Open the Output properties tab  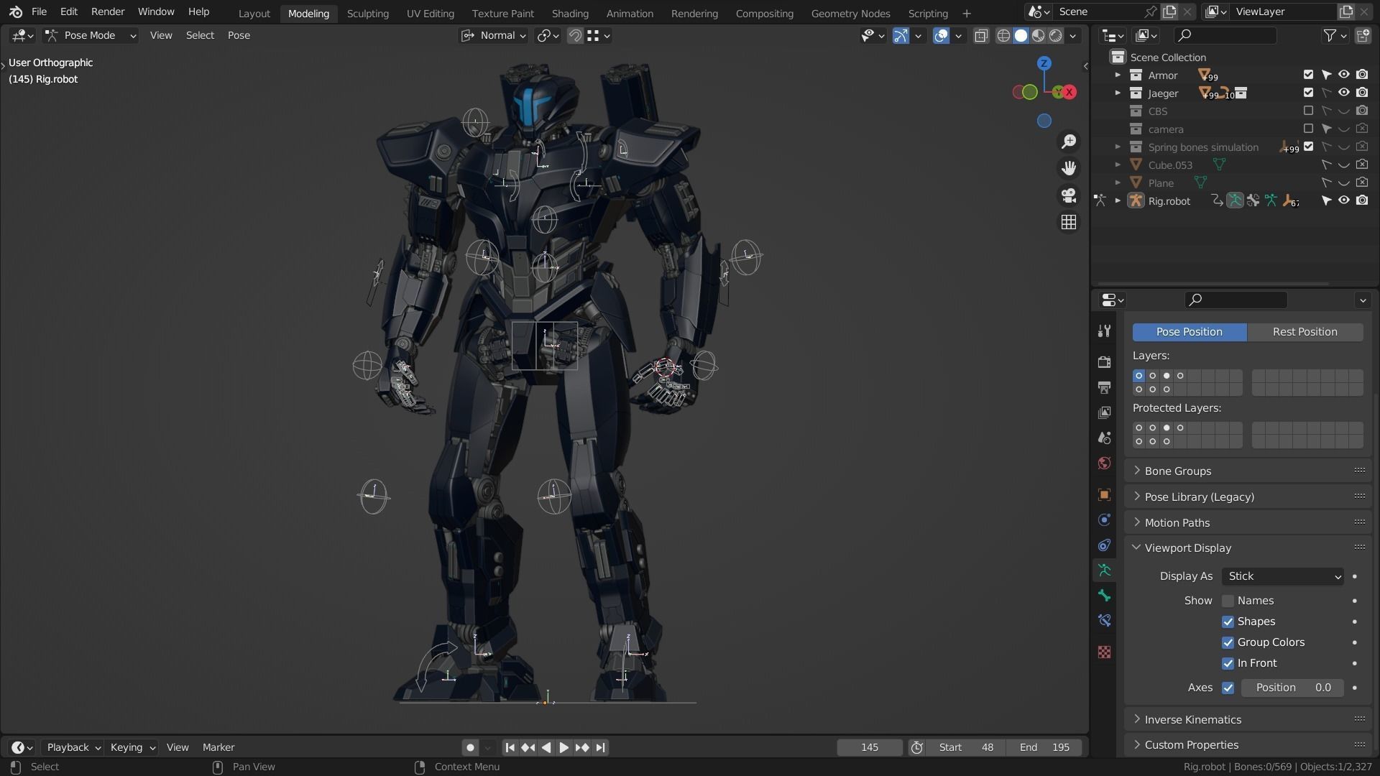1105,387
